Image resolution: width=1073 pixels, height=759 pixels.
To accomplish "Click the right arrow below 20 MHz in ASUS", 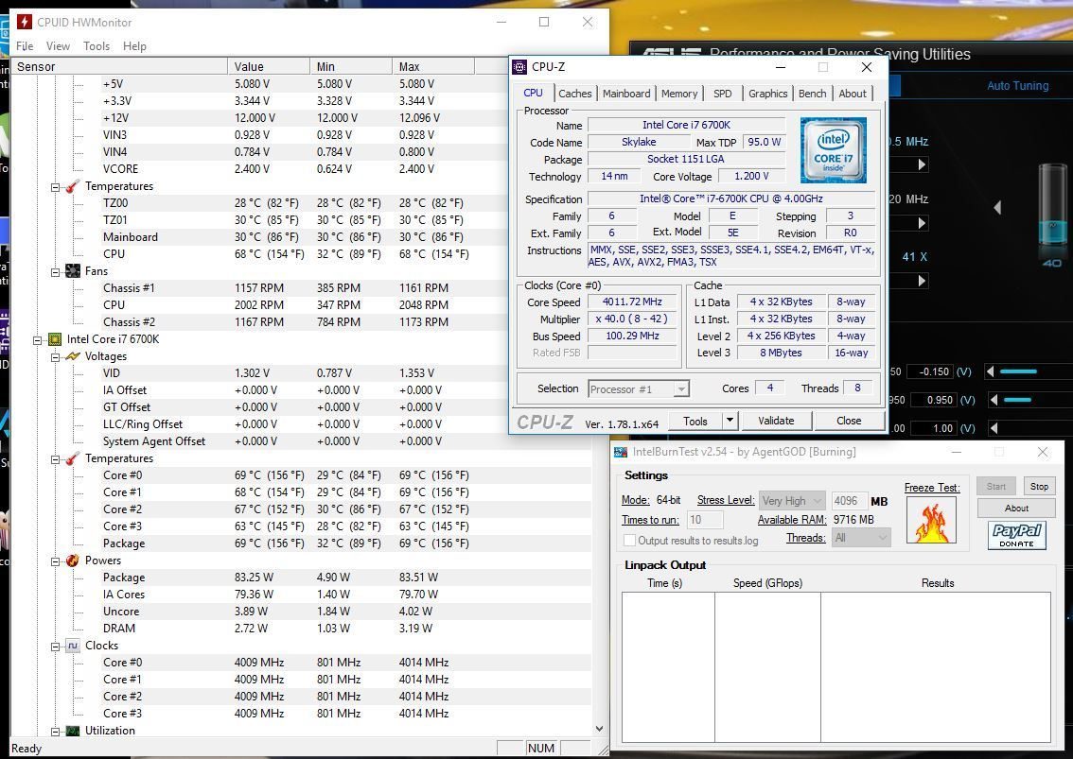I will 923,223.
